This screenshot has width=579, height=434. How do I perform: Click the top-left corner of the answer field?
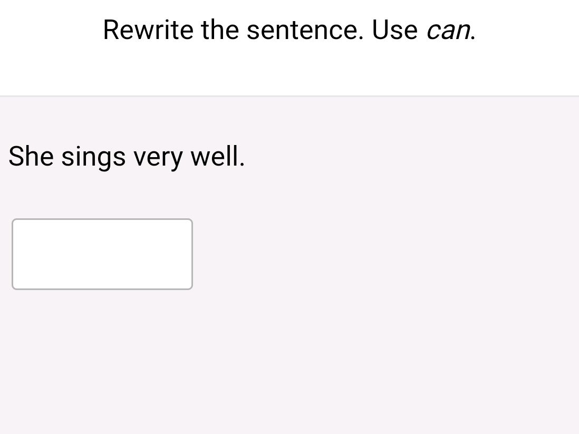(15, 221)
